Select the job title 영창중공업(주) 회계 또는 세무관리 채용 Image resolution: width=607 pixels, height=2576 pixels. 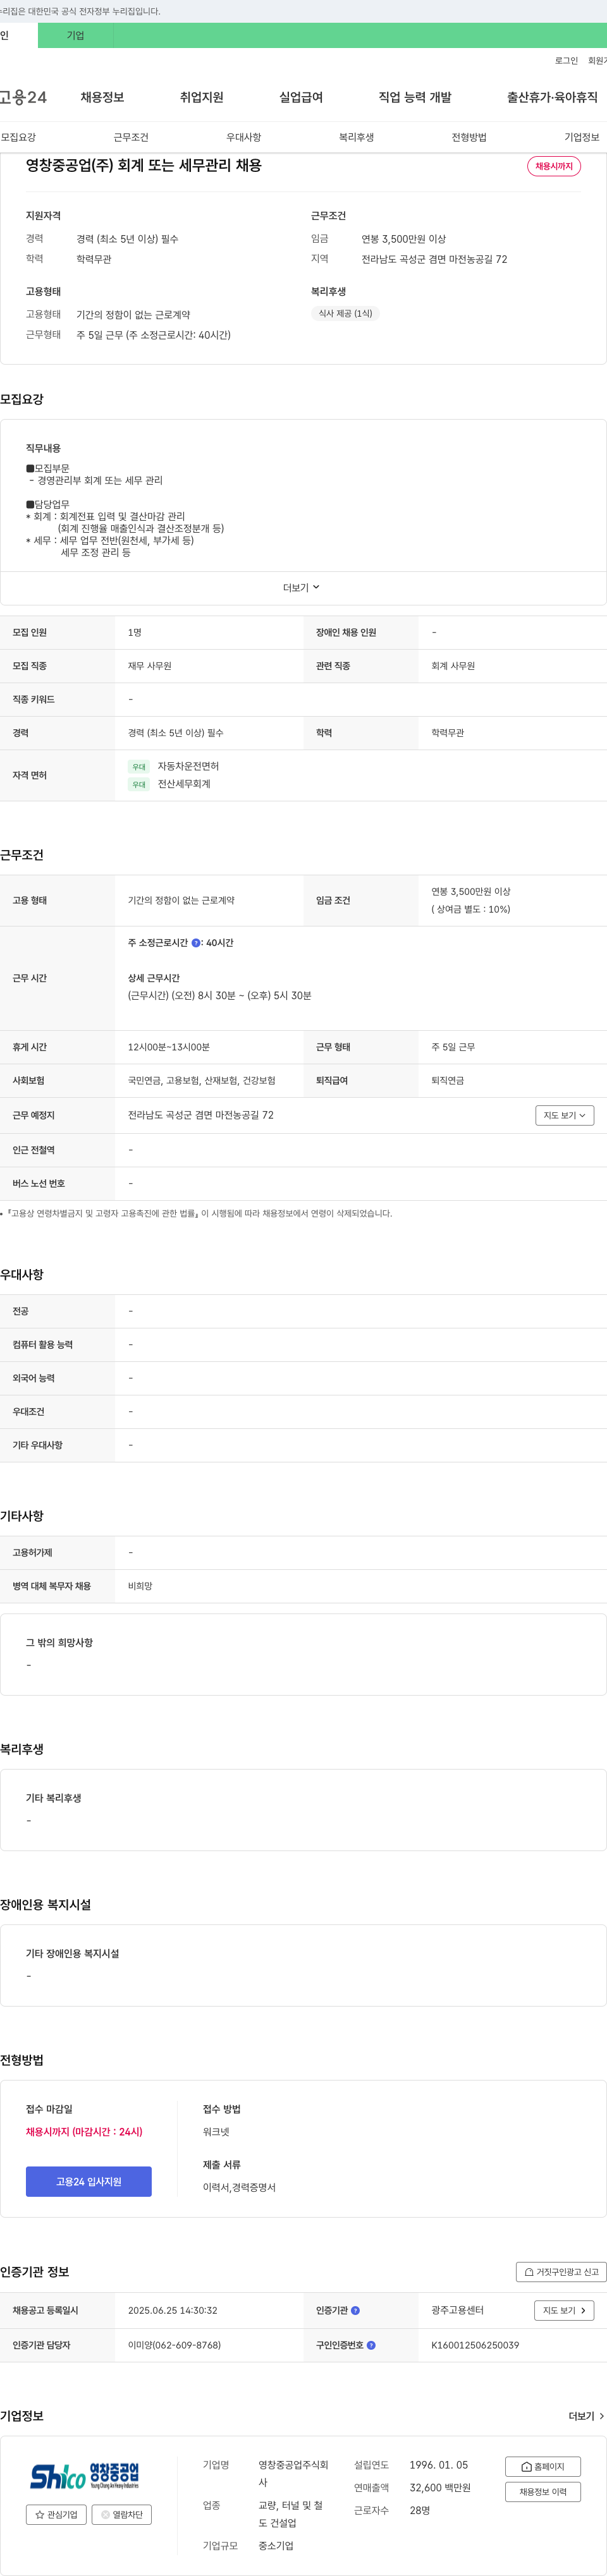tap(143, 166)
